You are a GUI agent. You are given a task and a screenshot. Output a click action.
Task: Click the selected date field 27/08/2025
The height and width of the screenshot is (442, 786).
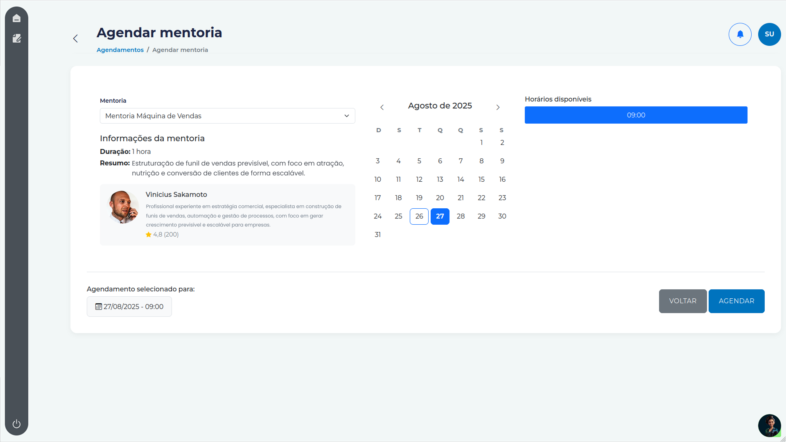pyautogui.click(x=129, y=307)
